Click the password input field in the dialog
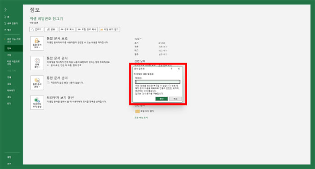The width and height of the screenshot is (315, 169). (x=157, y=82)
